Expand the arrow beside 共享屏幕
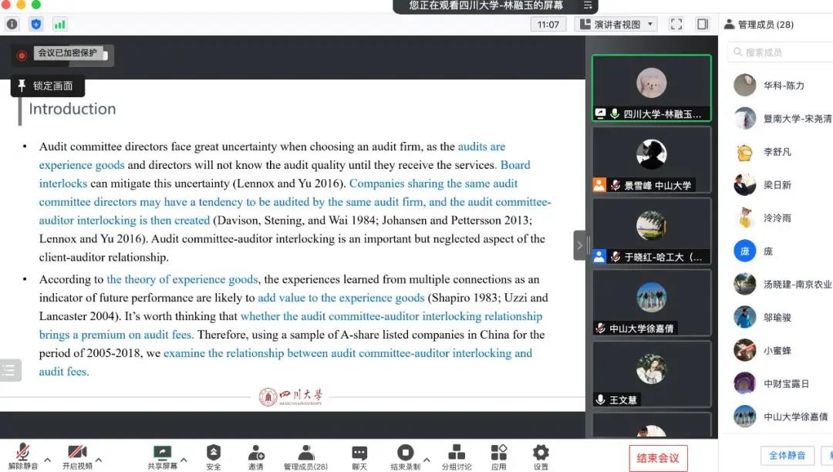The width and height of the screenshot is (833, 472). [184, 460]
